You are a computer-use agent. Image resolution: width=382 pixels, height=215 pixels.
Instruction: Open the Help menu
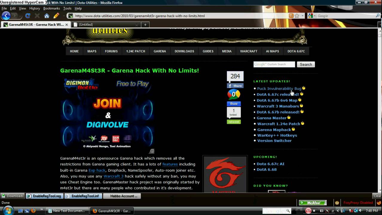pyautogui.click(x=78, y=8)
